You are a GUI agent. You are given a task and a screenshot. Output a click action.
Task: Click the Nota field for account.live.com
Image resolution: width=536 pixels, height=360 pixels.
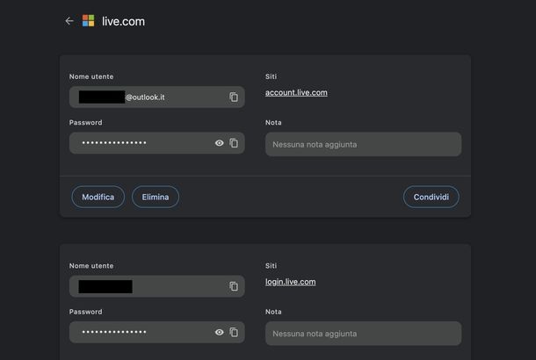tap(364, 144)
